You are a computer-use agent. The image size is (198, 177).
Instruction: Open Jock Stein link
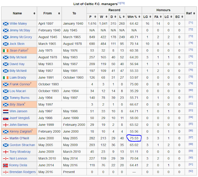17,44
